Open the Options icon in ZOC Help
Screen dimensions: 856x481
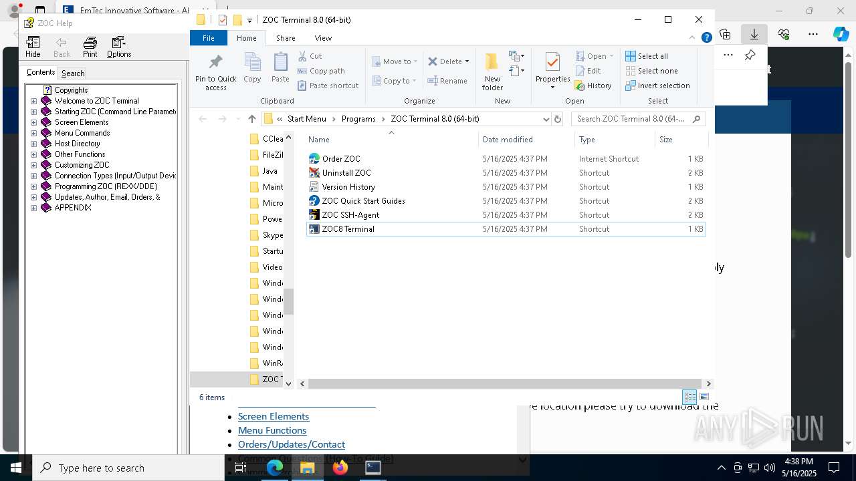(119, 47)
